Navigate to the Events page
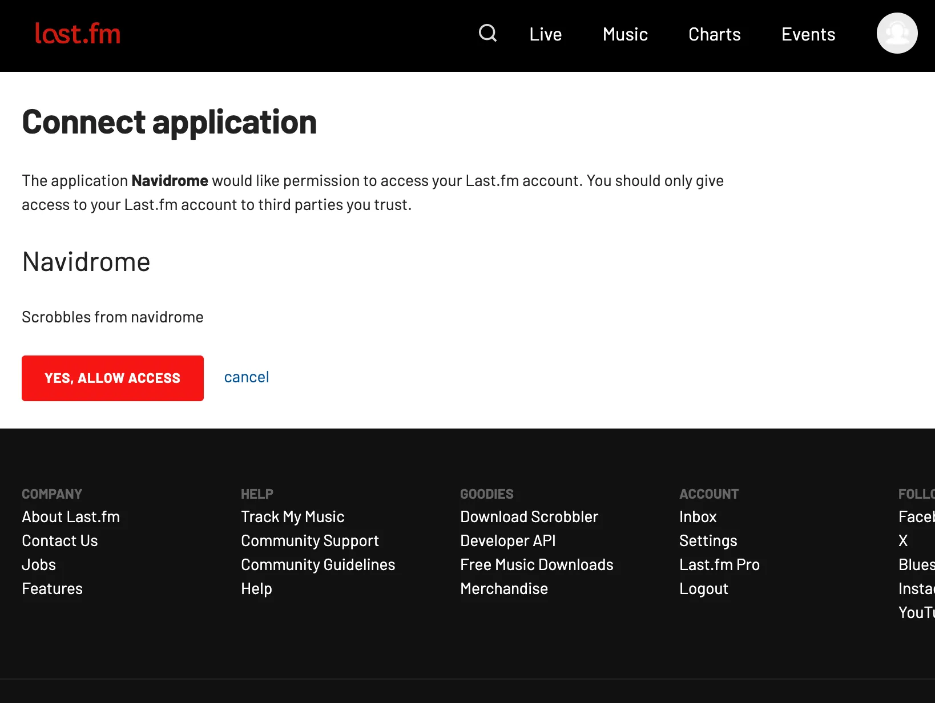This screenshot has height=703, width=935. (808, 34)
